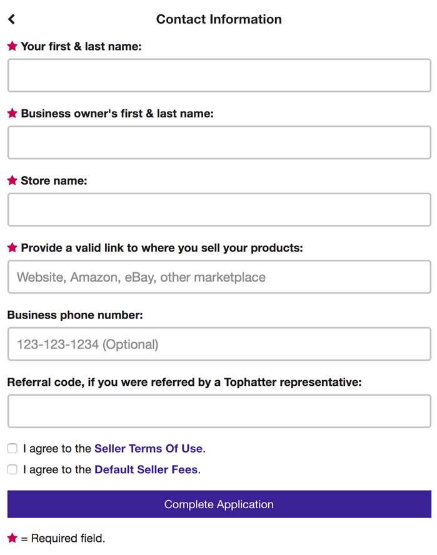Click the Required field legend star
Viewport: 437px width, 555px height.
pos(12,538)
